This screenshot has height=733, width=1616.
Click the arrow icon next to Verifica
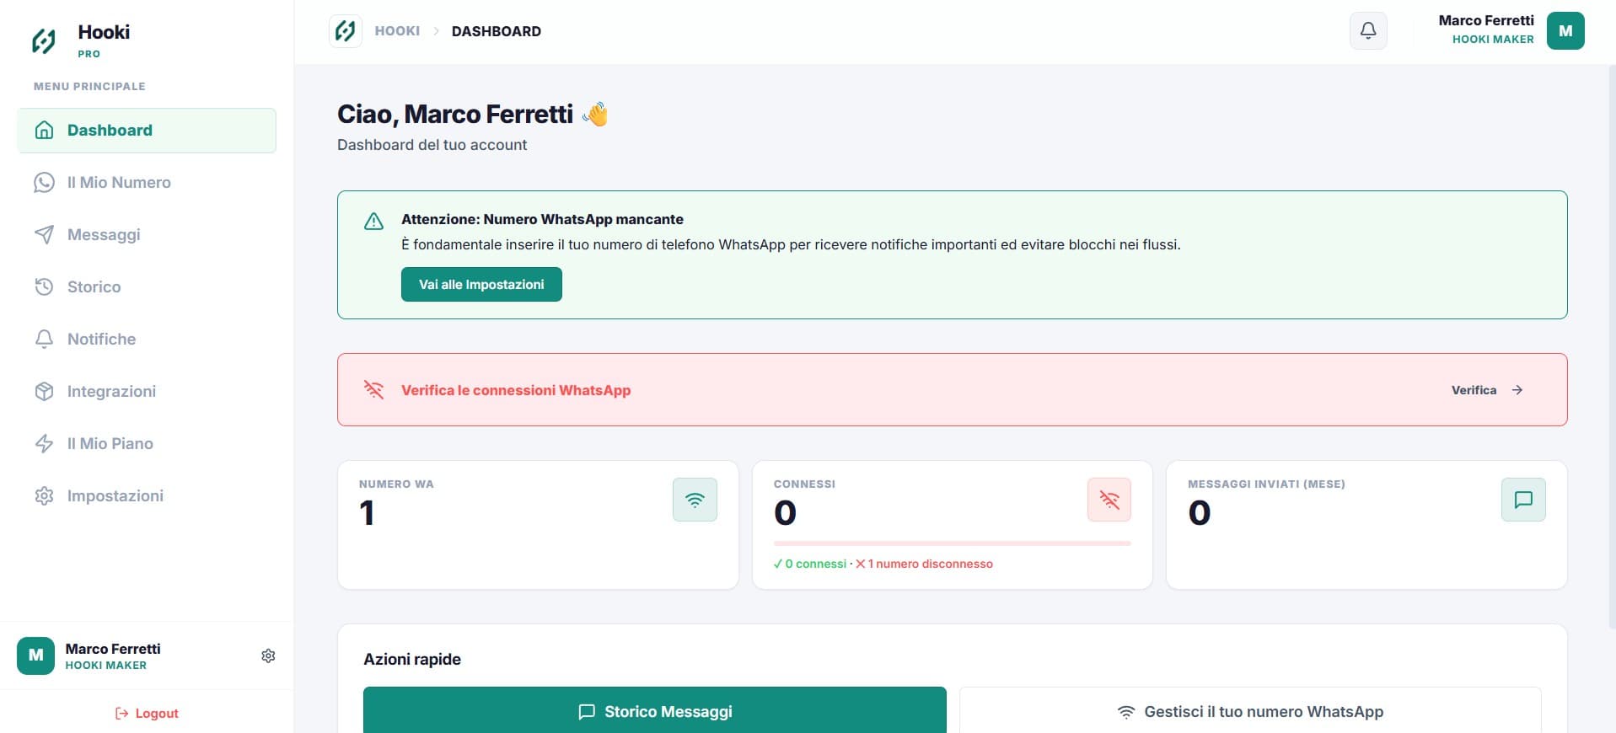tap(1517, 390)
